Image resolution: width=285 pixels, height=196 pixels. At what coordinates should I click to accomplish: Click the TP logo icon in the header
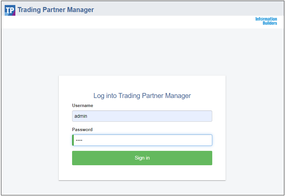click(10, 10)
